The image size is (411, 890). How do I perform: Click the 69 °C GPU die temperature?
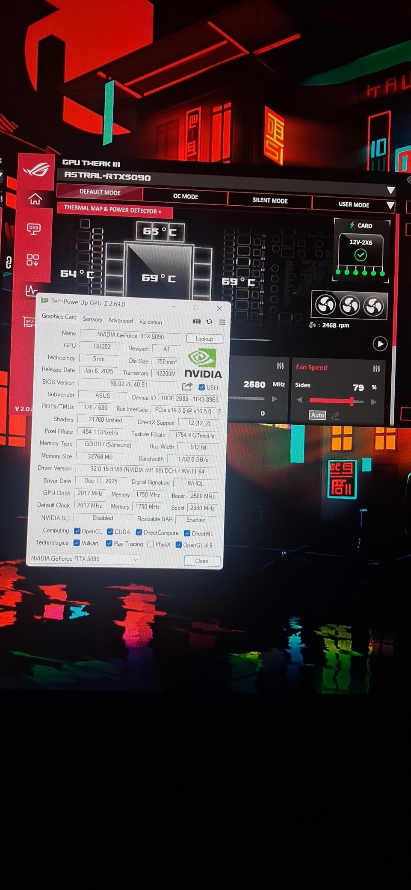[159, 278]
